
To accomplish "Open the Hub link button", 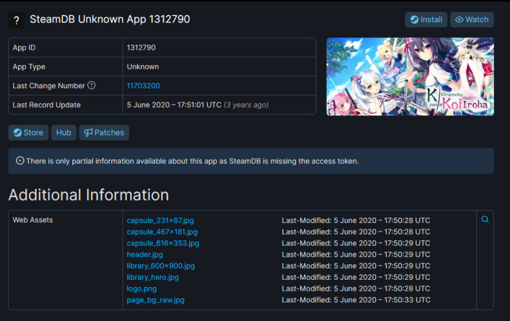I will tap(64, 133).
